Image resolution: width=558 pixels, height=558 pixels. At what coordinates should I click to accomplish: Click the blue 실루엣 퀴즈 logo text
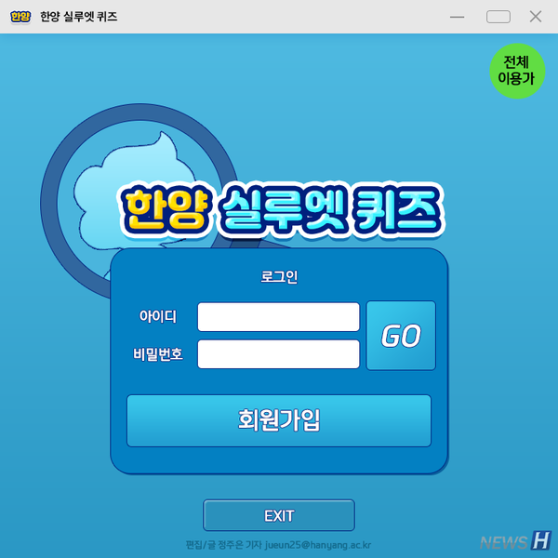329,209
